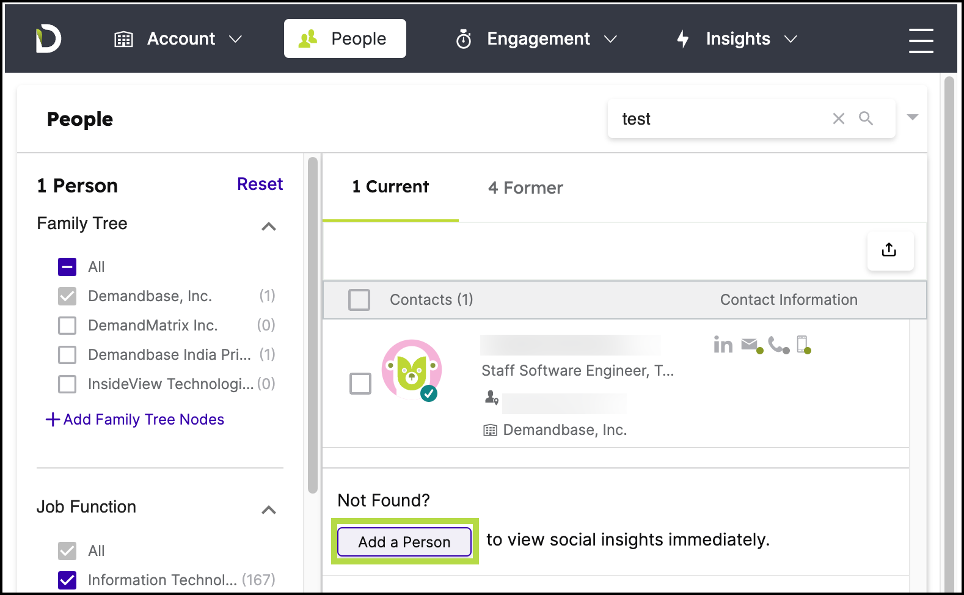
Task: Click the reports-to person icon
Action: [x=491, y=398]
